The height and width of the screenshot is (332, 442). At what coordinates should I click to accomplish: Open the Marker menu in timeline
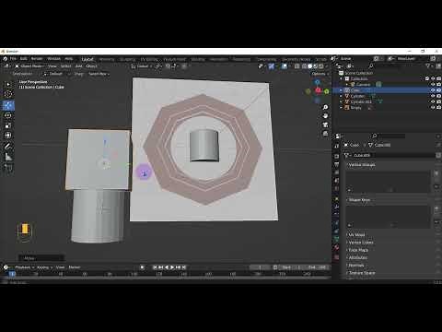tap(75, 267)
